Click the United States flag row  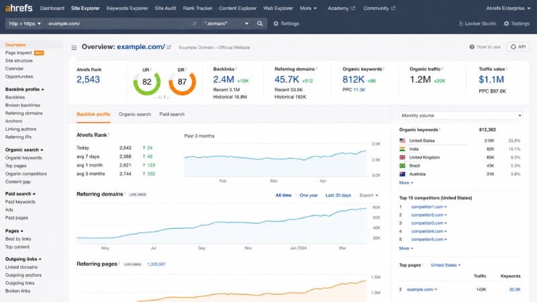pyautogui.click(x=460, y=141)
